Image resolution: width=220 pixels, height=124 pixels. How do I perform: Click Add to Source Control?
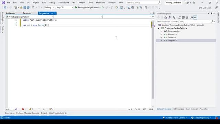tap(175, 118)
